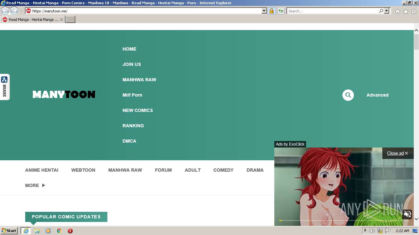The height and width of the screenshot is (235, 419).
Task: Launch Windows Media Player from taskbar
Action: pos(48,231)
